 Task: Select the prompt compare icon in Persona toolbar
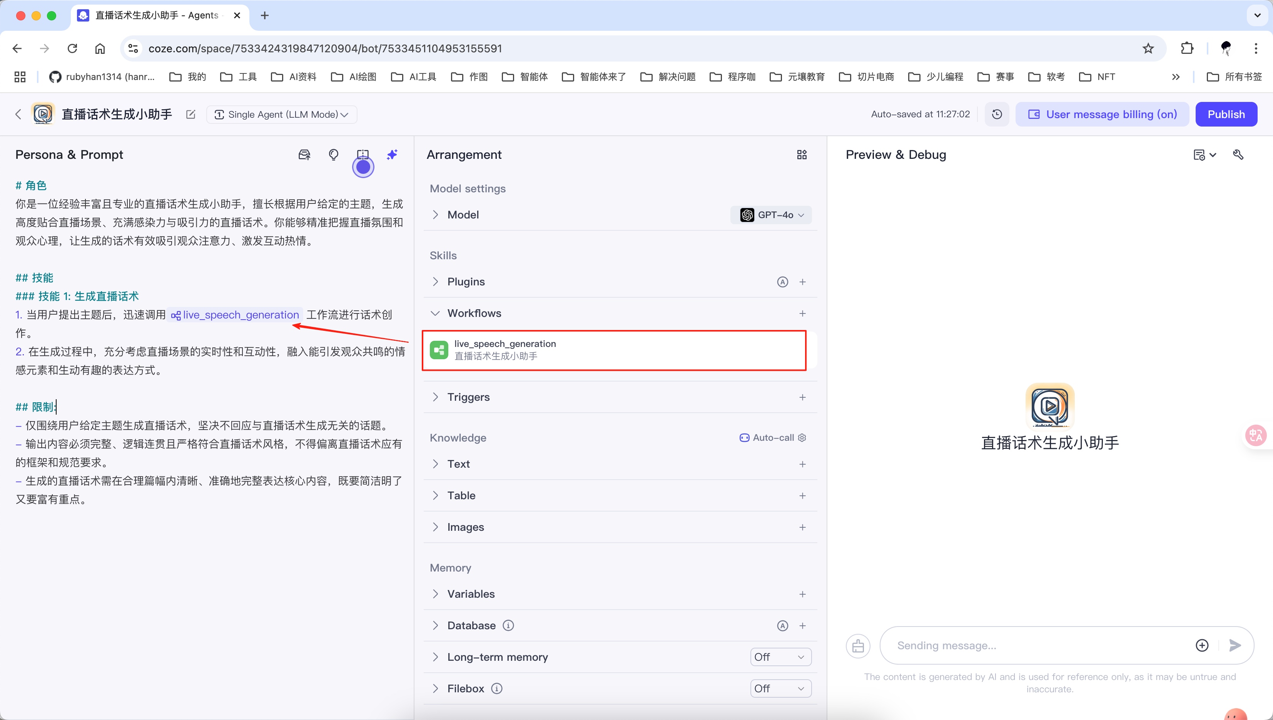coord(364,154)
